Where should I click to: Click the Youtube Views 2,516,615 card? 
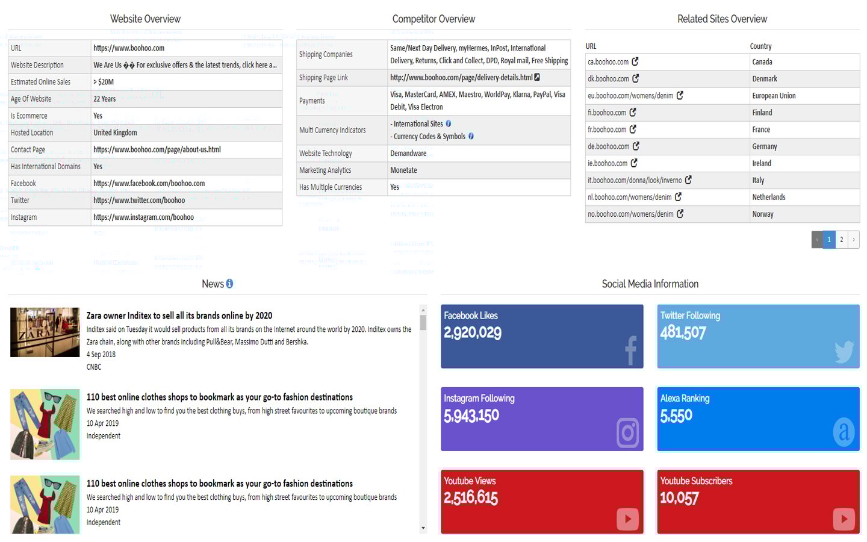542,502
